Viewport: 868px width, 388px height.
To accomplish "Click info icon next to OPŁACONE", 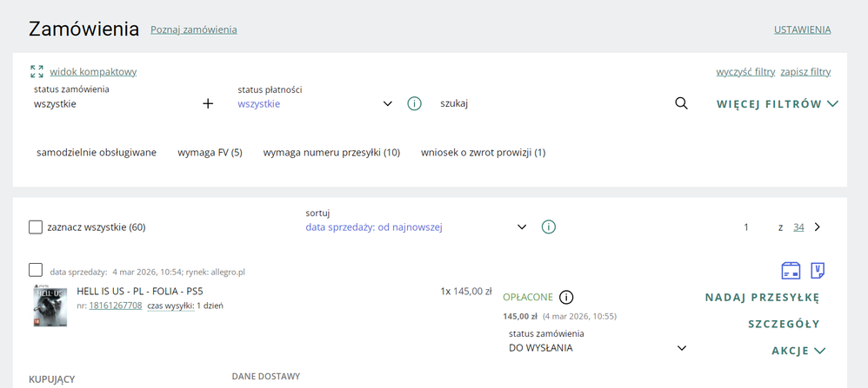I will coord(566,297).
